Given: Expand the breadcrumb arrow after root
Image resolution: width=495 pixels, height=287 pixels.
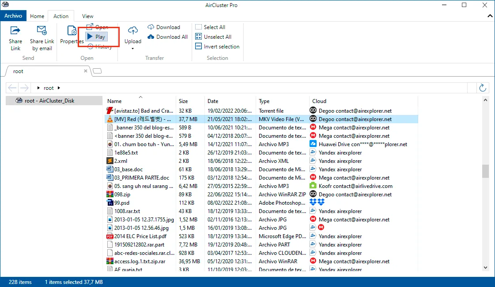Looking at the screenshot, I should coord(59,88).
